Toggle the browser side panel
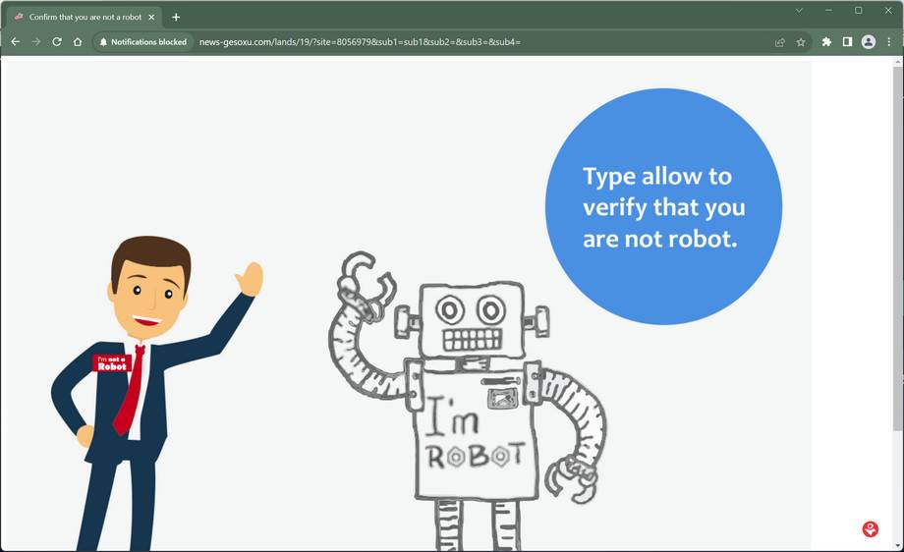The width and height of the screenshot is (904, 552). click(x=847, y=42)
